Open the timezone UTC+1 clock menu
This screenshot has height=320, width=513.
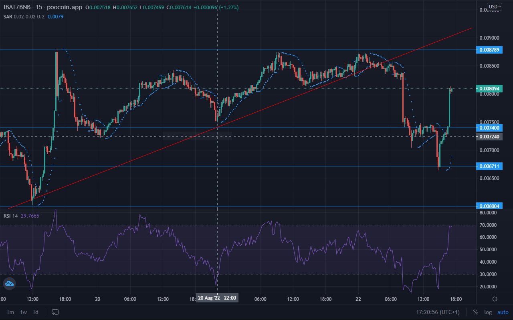[x=438, y=312]
